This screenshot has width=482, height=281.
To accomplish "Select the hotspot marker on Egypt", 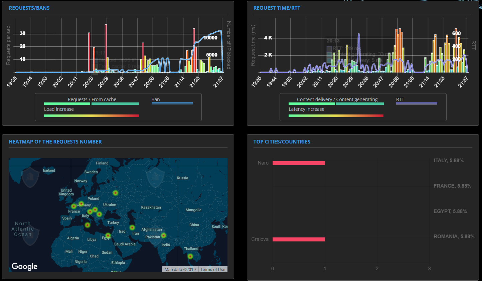I will point(108,235).
